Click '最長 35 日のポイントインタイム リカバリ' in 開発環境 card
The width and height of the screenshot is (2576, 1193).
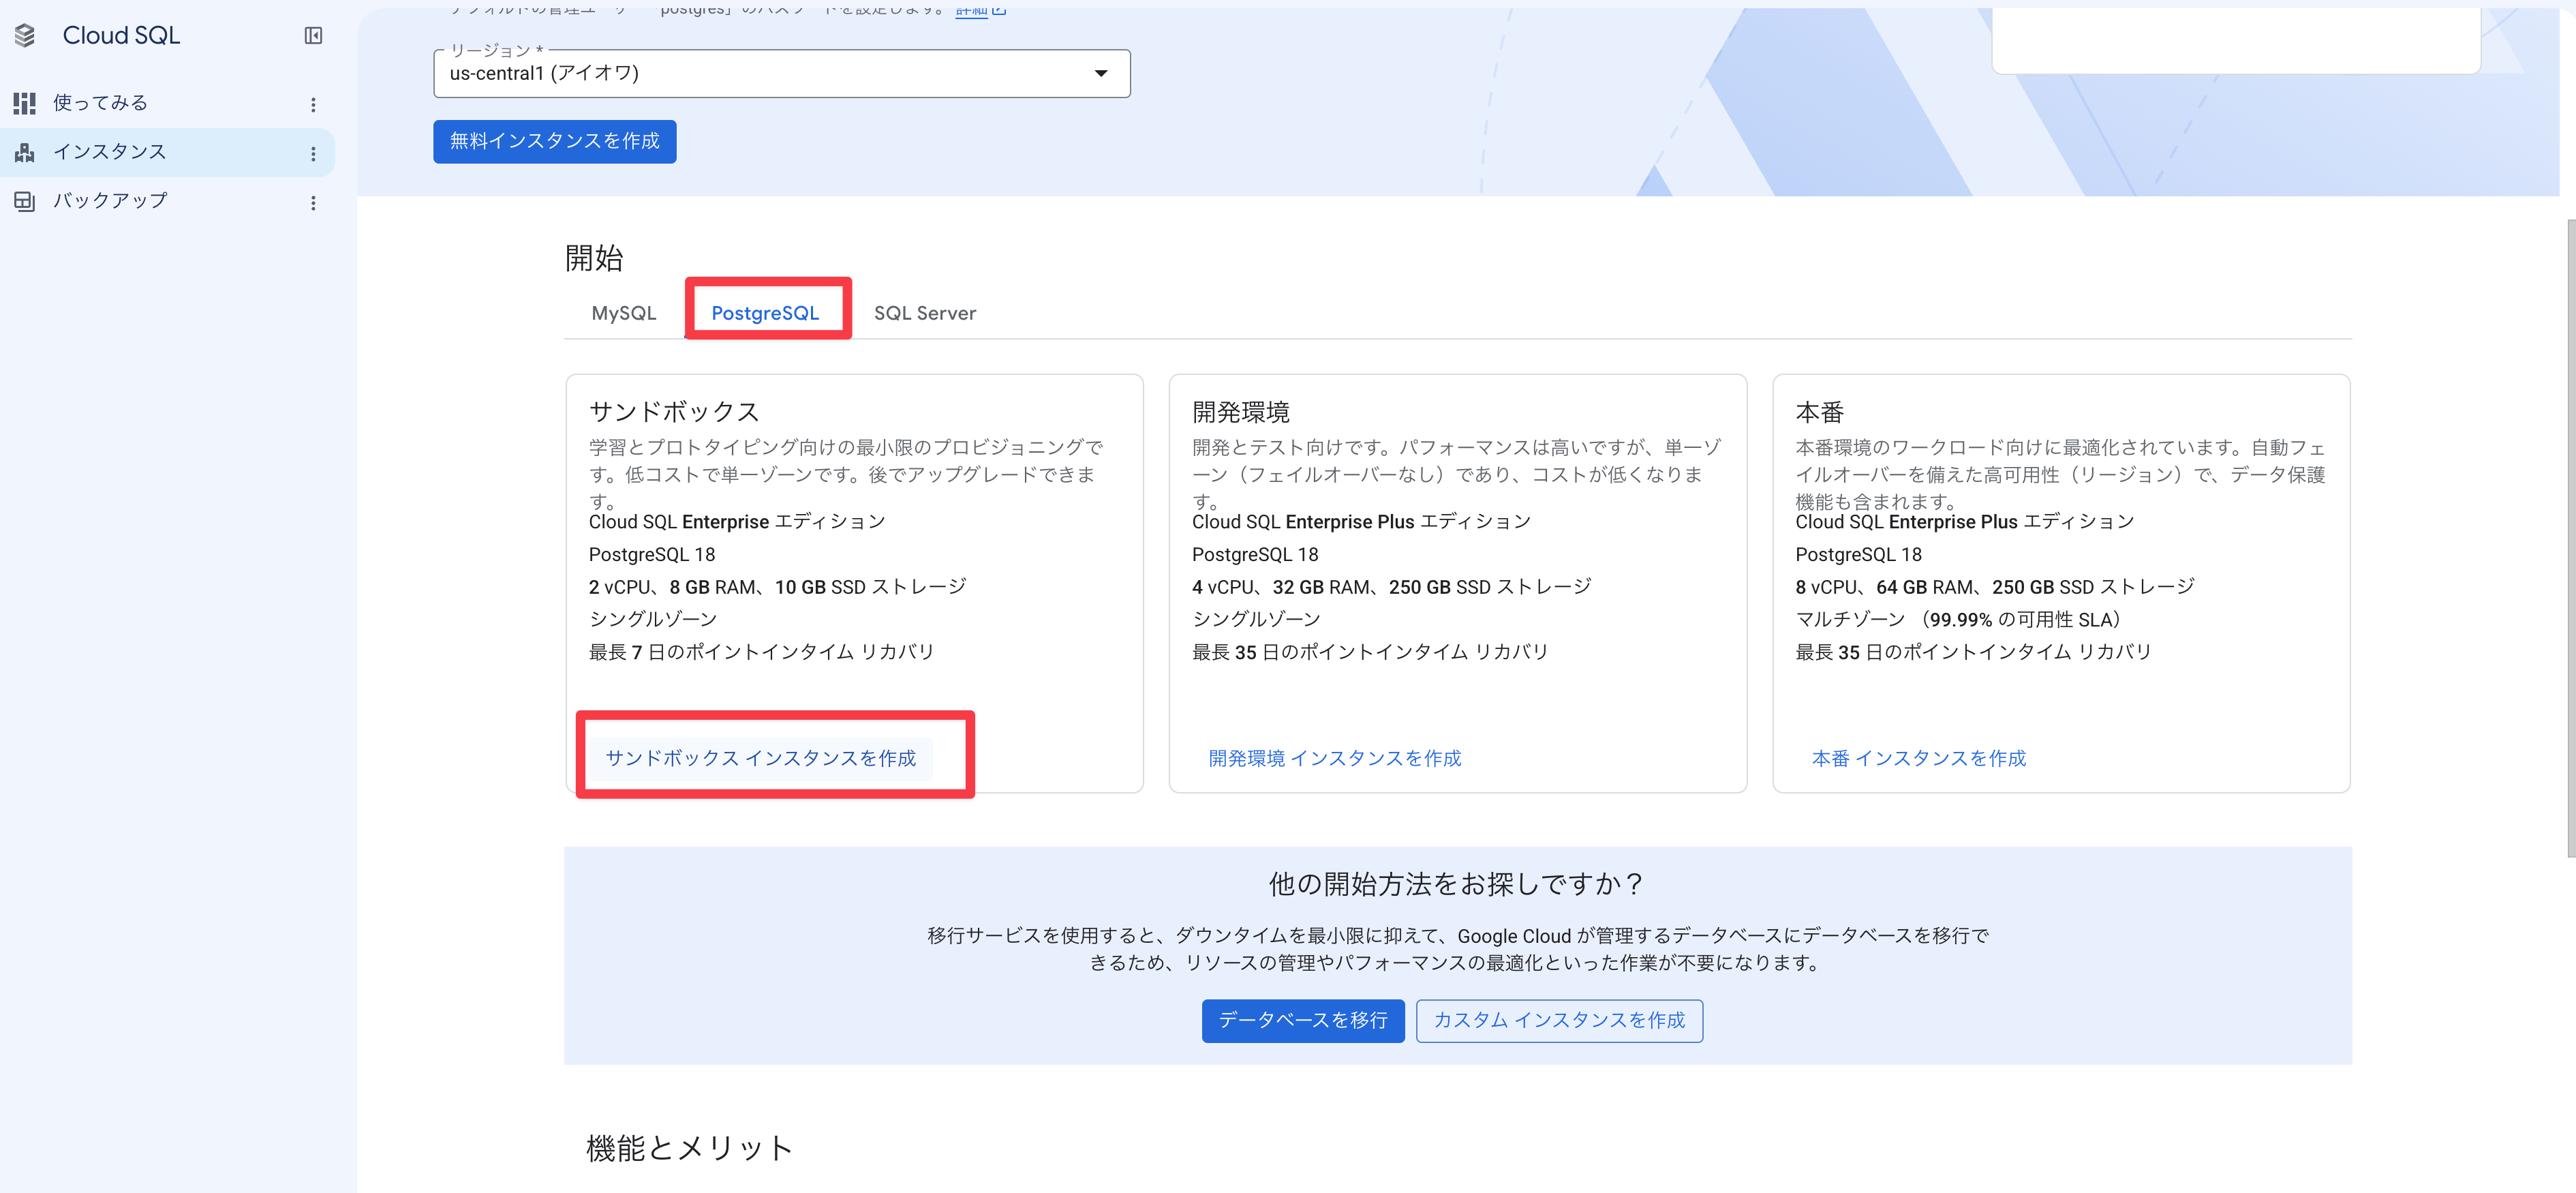coord(1370,652)
